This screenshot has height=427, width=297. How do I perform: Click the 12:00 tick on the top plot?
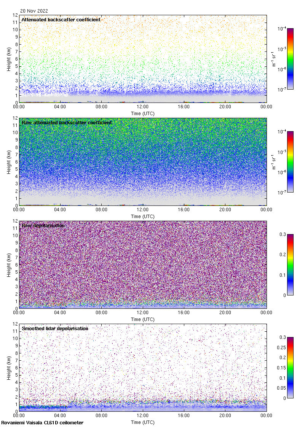(143, 107)
